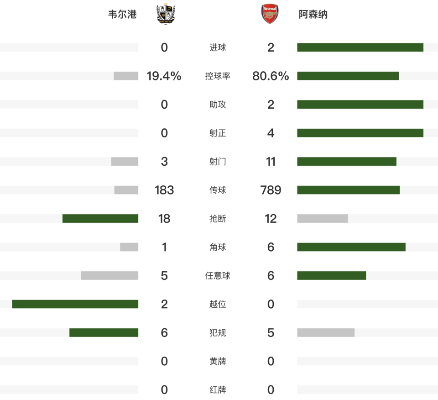Select the 传球 passes stat label

[x=218, y=190]
